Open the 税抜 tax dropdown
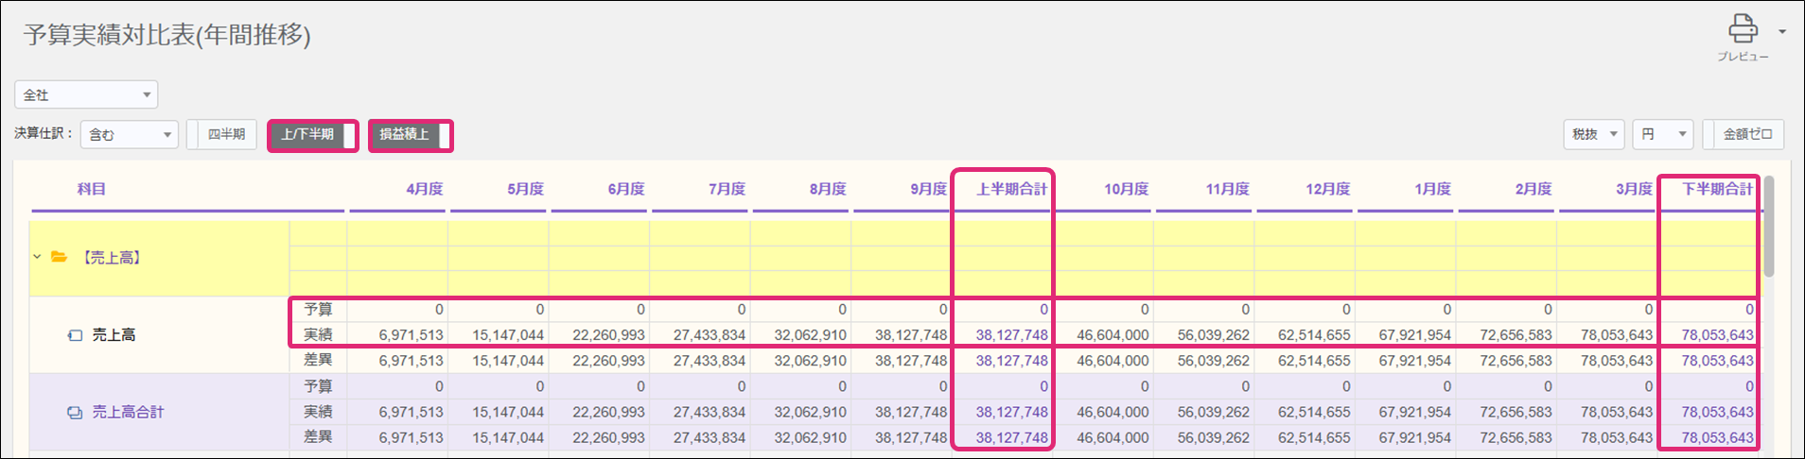The width and height of the screenshot is (1805, 459). click(x=1593, y=134)
